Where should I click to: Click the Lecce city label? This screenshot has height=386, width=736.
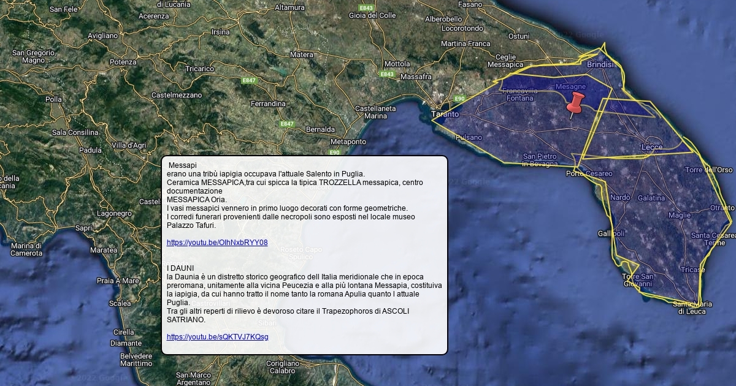pyautogui.click(x=652, y=148)
